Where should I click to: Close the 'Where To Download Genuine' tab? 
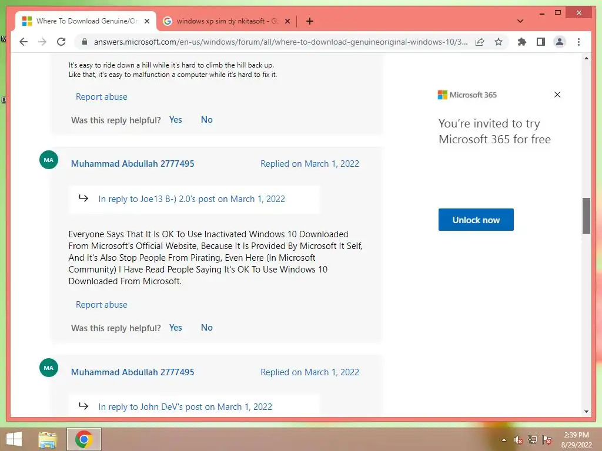pyautogui.click(x=146, y=22)
